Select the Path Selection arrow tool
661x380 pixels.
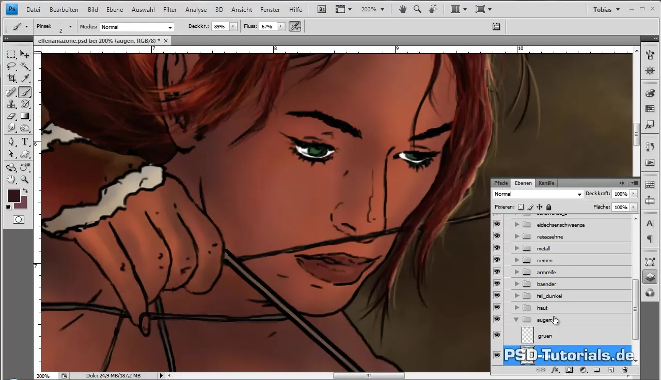click(x=11, y=154)
